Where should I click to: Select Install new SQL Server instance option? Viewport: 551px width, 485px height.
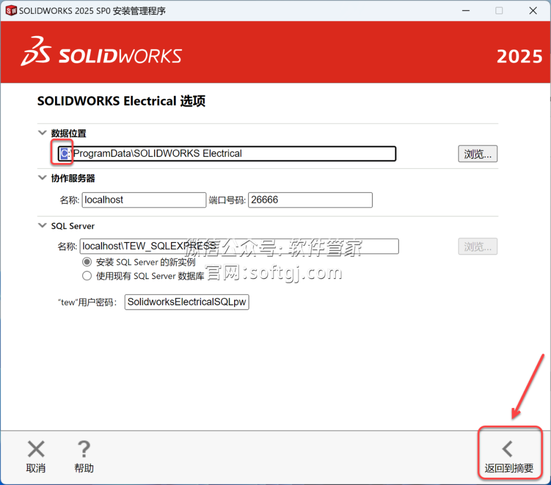tap(87, 262)
